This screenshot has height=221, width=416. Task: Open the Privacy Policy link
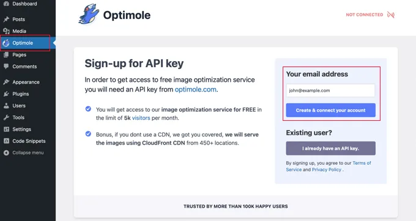point(327,170)
